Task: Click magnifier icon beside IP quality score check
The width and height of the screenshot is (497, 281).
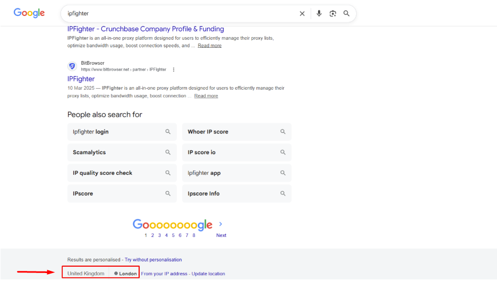Action: [x=168, y=173]
